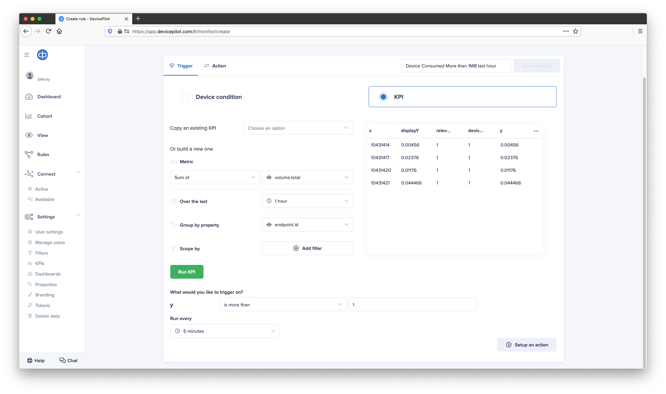This screenshot has width=666, height=394.
Task: Open the Chat button
Action: tap(69, 360)
